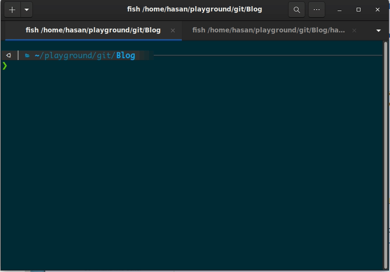
Task: Close the first fish Blog tab
Action: pyautogui.click(x=173, y=30)
